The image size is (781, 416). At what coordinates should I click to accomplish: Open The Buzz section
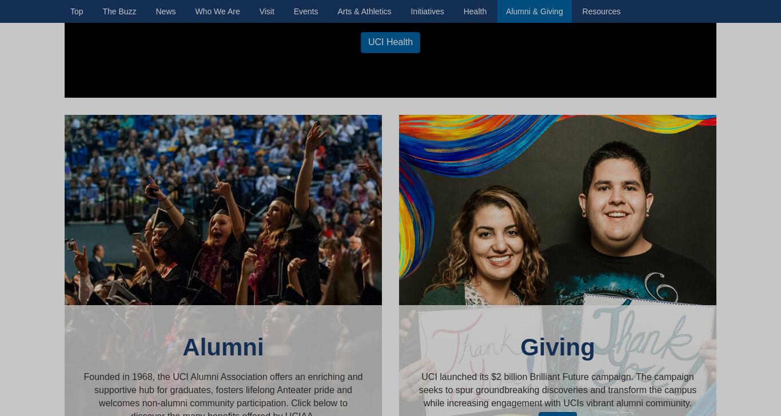[x=119, y=11]
